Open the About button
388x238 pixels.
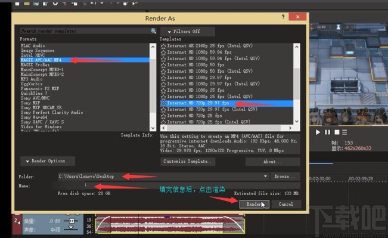coord(273,162)
